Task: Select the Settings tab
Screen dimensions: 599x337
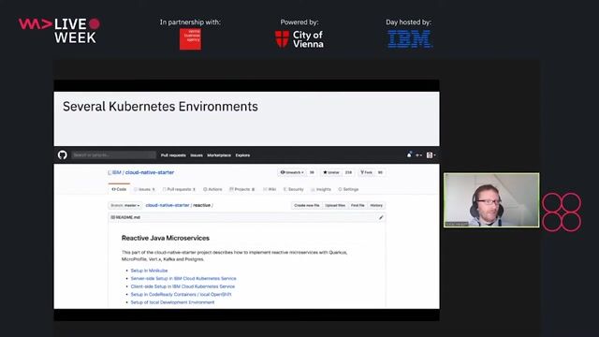Action: coord(348,189)
